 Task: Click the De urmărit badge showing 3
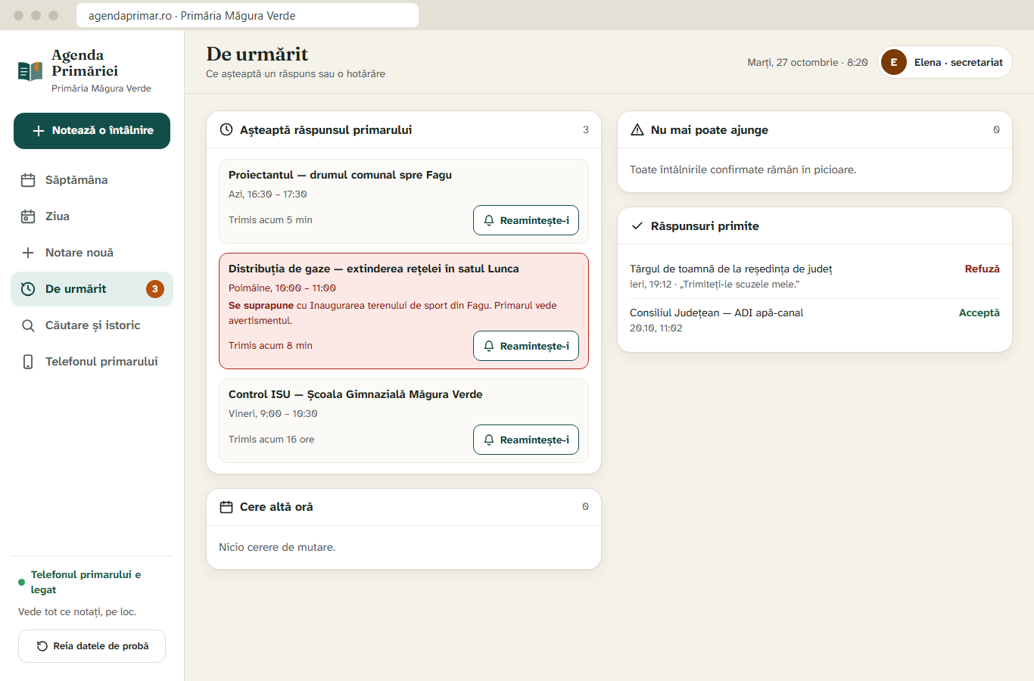point(155,289)
